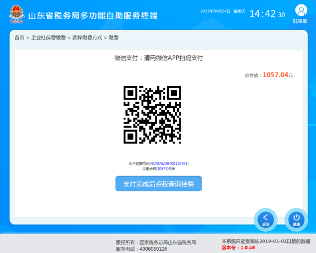The height and width of the screenshot is (253, 316).
Task: Open 企业社保费缴费 breadcrumb link
Action: pyautogui.click(x=48, y=37)
